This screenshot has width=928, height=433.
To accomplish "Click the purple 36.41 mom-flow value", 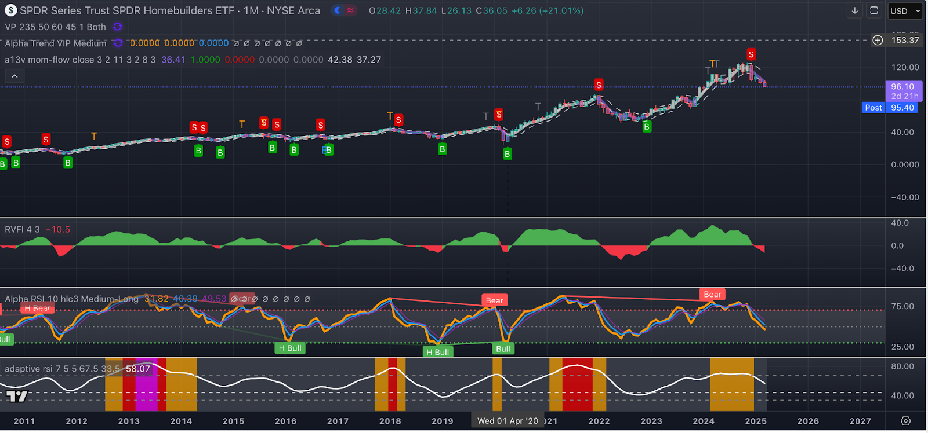I will (173, 60).
